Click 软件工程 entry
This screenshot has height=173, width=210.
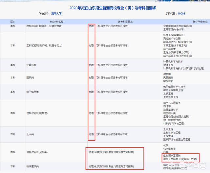tap(168, 65)
